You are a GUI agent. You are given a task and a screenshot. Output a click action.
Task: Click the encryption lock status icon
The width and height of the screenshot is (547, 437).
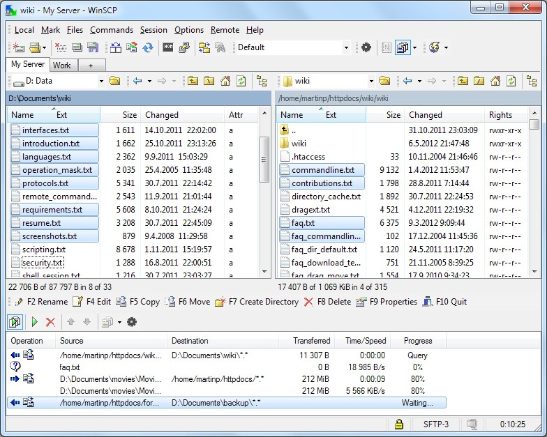pos(399,424)
